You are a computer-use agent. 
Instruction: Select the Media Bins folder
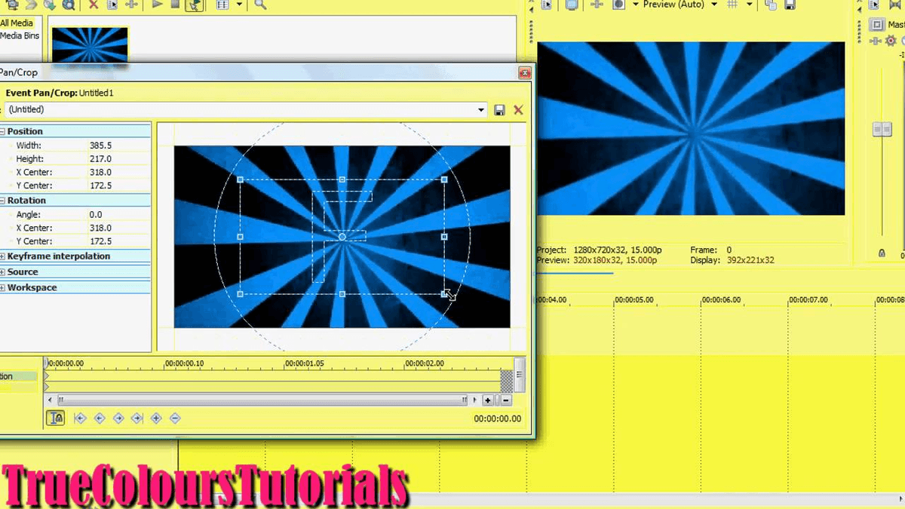pyautogui.click(x=20, y=35)
